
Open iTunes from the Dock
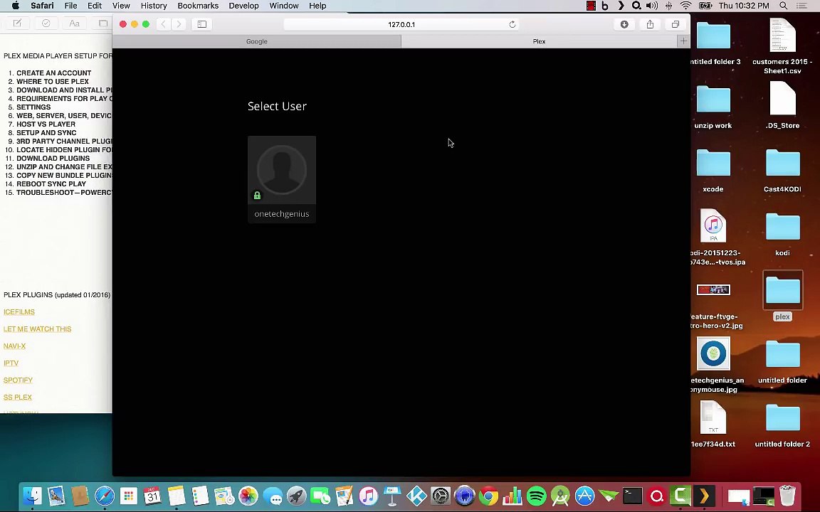[x=368, y=496]
